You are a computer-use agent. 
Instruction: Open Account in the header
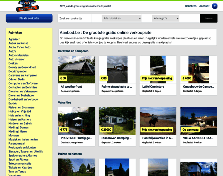click(x=204, y=6)
